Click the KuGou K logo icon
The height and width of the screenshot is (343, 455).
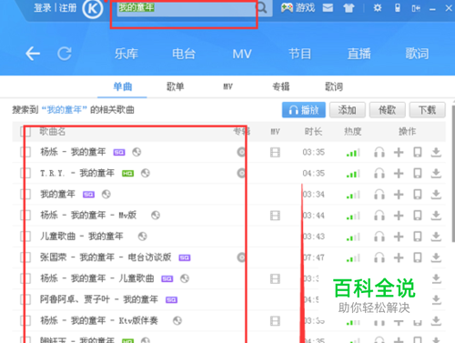(93, 8)
